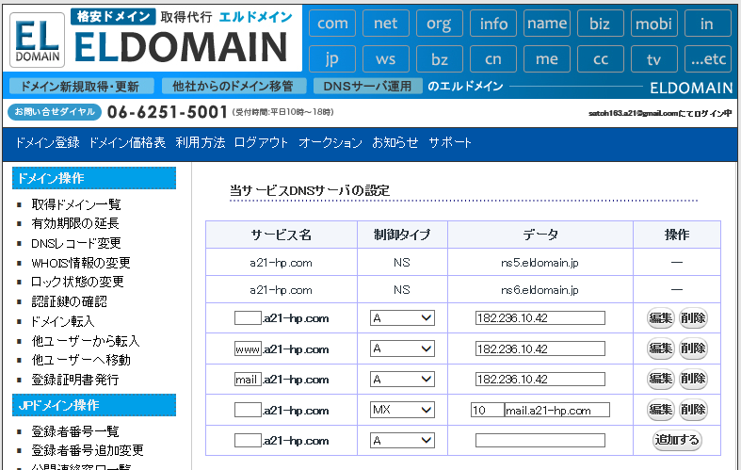Click 編集 for first blank-host A record
The height and width of the screenshot is (470, 741).
pyautogui.click(x=660, y=317)
